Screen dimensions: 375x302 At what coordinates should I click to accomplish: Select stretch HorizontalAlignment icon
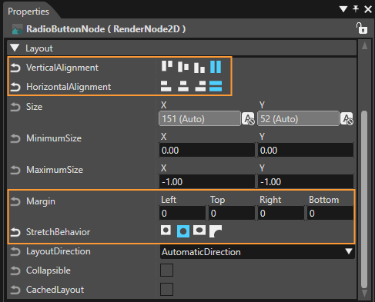[216, 86]
